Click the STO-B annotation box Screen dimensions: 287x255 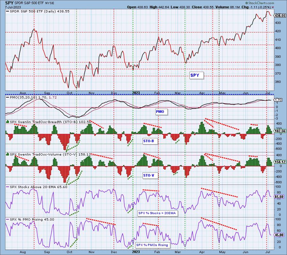pos(150,141)
